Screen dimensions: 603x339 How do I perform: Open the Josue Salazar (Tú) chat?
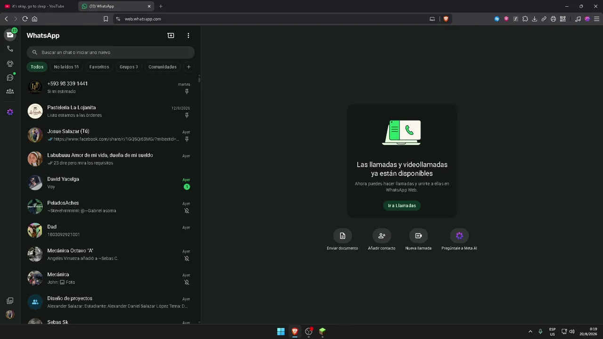click(111, 135)
